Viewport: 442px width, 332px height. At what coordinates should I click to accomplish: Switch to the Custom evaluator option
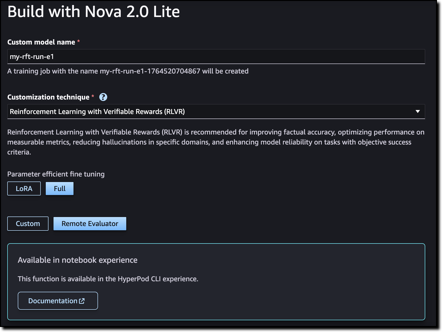tap(28, 223)
